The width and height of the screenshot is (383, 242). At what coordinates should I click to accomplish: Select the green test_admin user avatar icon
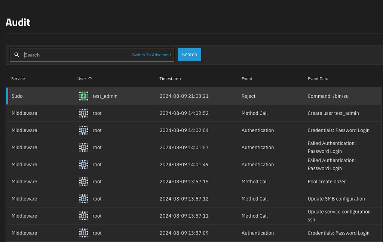pos(83,96)
